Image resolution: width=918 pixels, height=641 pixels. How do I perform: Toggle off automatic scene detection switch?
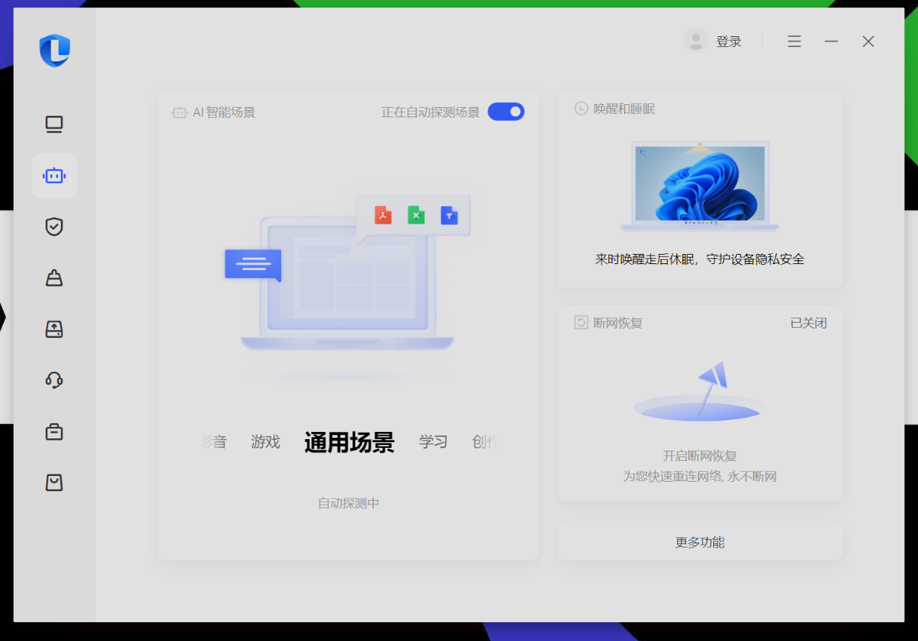[x=505, y=111]
